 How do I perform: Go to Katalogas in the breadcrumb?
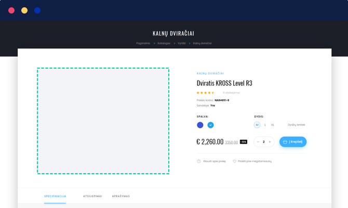pos(164,43)
